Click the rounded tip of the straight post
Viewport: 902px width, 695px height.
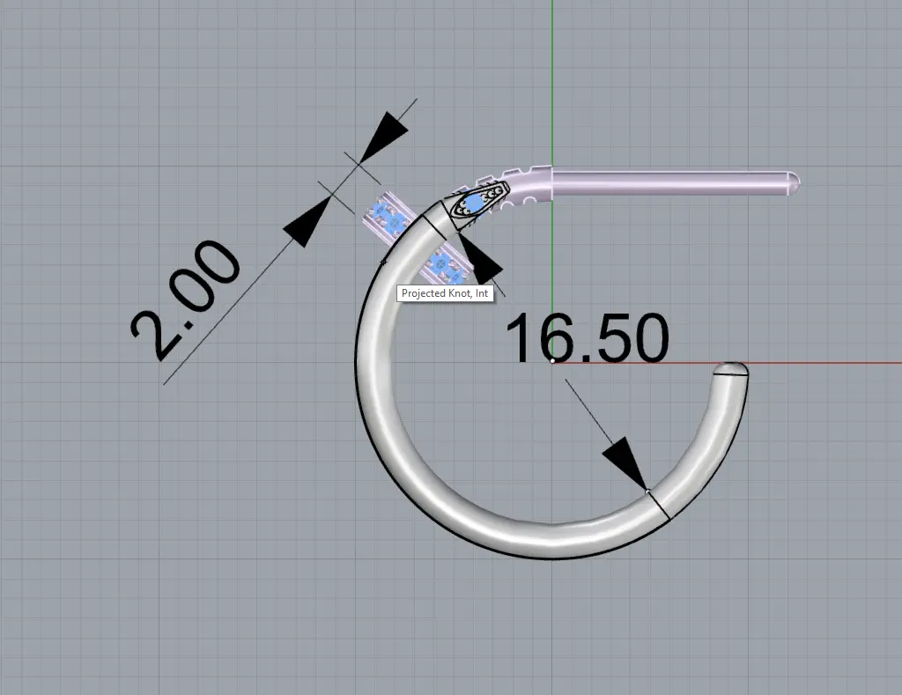[794, 182]
